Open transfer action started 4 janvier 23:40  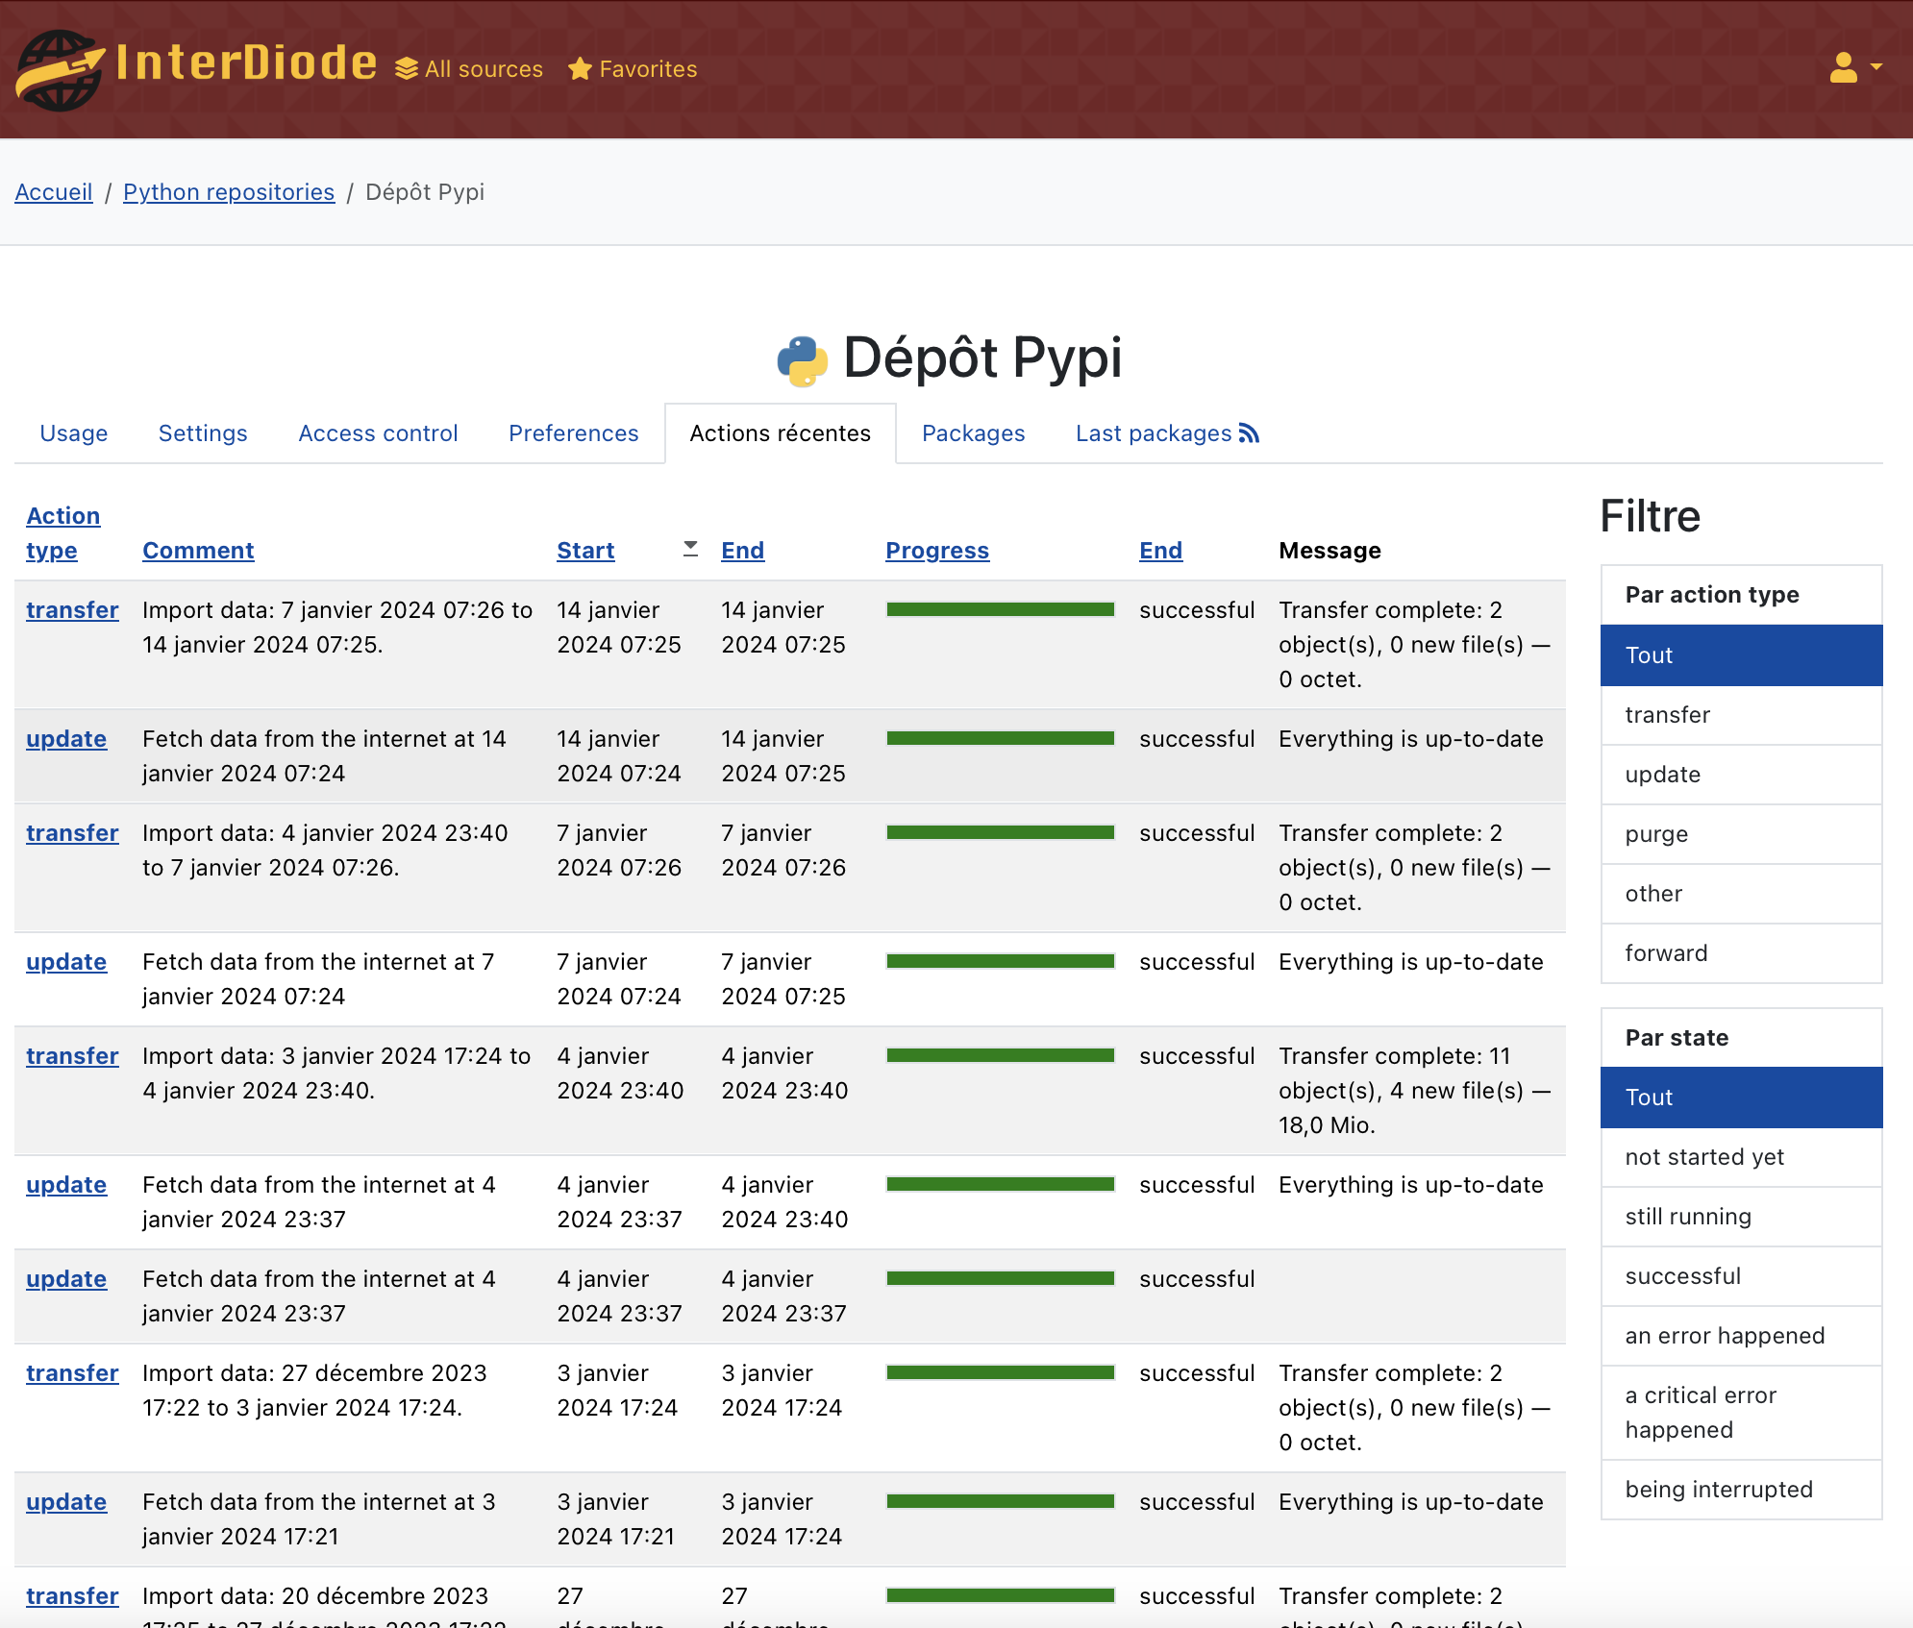point(72,1056)
